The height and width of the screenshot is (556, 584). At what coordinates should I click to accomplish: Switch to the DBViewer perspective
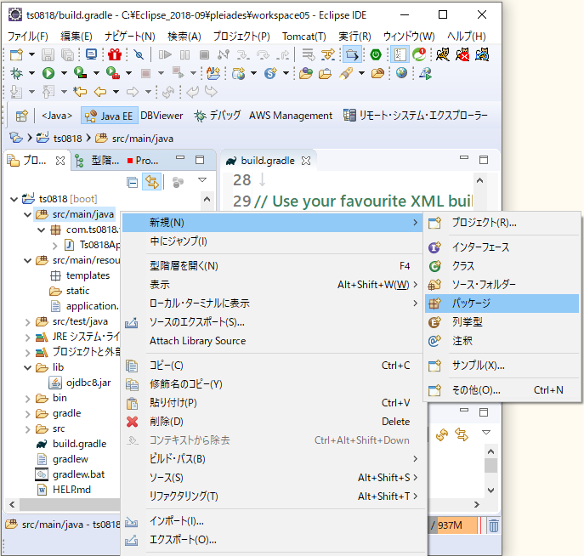click(x=162, y=116)
